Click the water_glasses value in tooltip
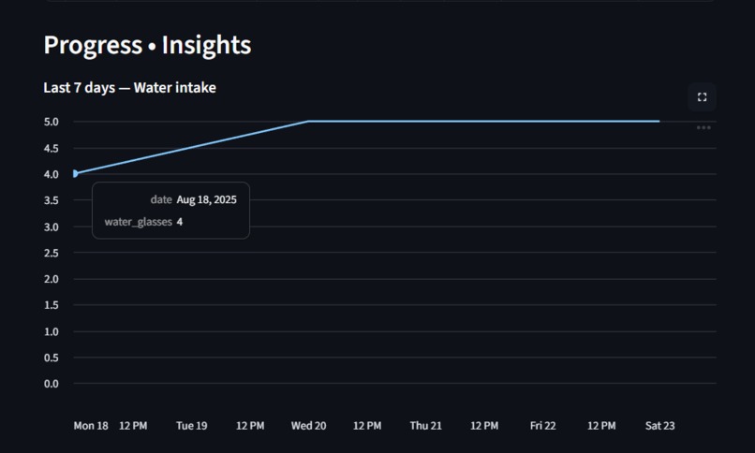Viewport: 755px width, 453px height. point(180,222)
